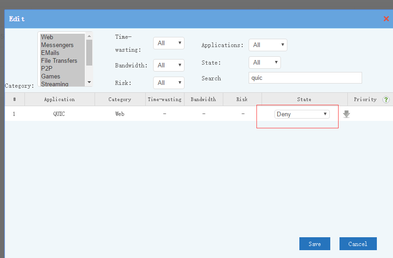
Task: Click the Category list scroll up arrow
Action: point(89,36)
